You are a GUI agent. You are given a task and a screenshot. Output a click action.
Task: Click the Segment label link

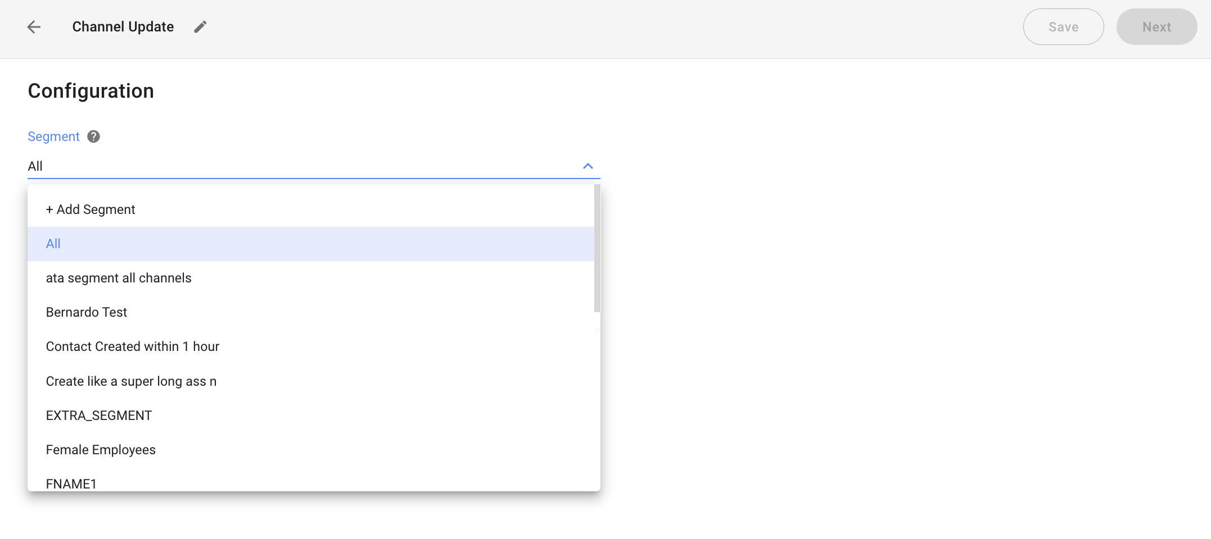point(53,136)
